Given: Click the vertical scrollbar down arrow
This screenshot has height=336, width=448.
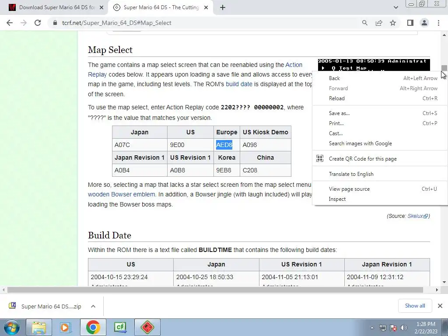Looking at the screenshot, I should click(x=444, y=282).
